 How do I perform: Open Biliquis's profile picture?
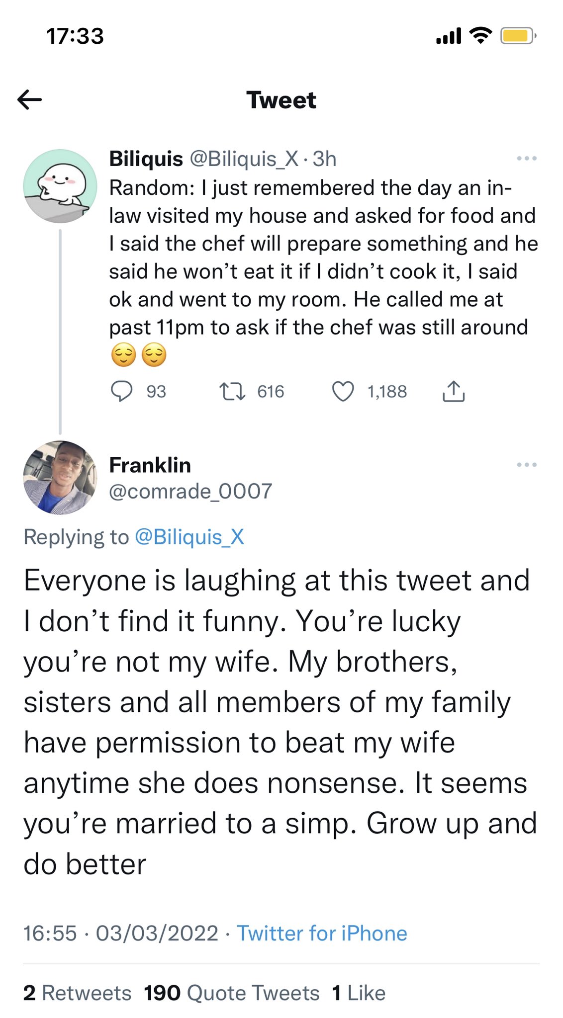point(60,186)
